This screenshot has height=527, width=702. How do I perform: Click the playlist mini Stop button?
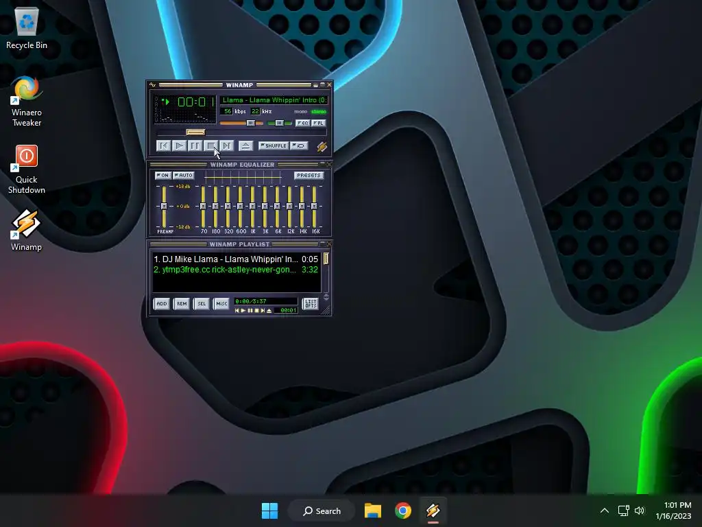point(256,311)
